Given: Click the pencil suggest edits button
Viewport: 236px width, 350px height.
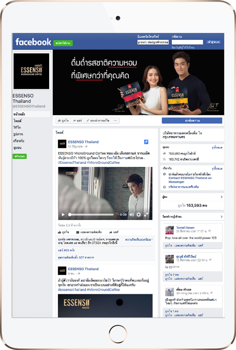Looking at the screenshot, I should [98, 120].
